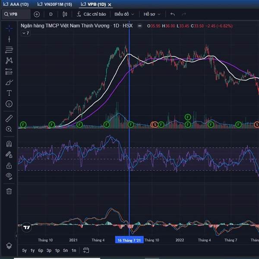Hide all drawings with eye icon

tap(9, 176)
